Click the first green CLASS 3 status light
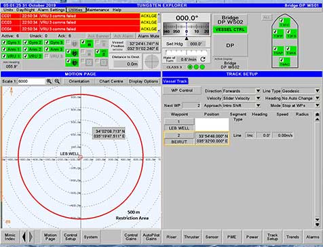323x247 pixels. pyautogui.click(x=190, y=67)
